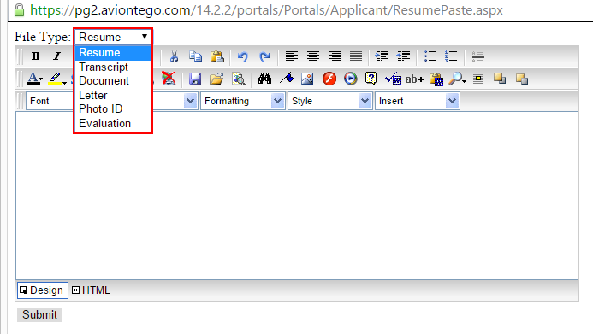Switch to the HTML tab

(92, 290)
